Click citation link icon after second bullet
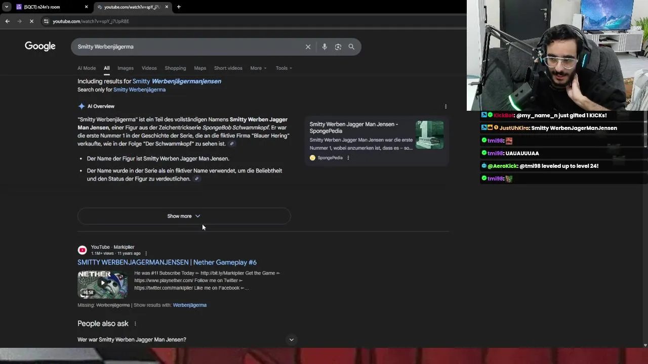Viewport: 648px width, 364px height. 197,179
